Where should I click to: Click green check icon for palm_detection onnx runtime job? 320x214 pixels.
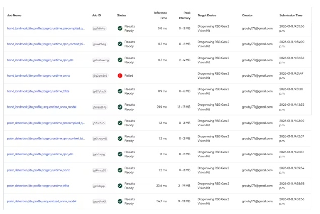tap(120, 170)
